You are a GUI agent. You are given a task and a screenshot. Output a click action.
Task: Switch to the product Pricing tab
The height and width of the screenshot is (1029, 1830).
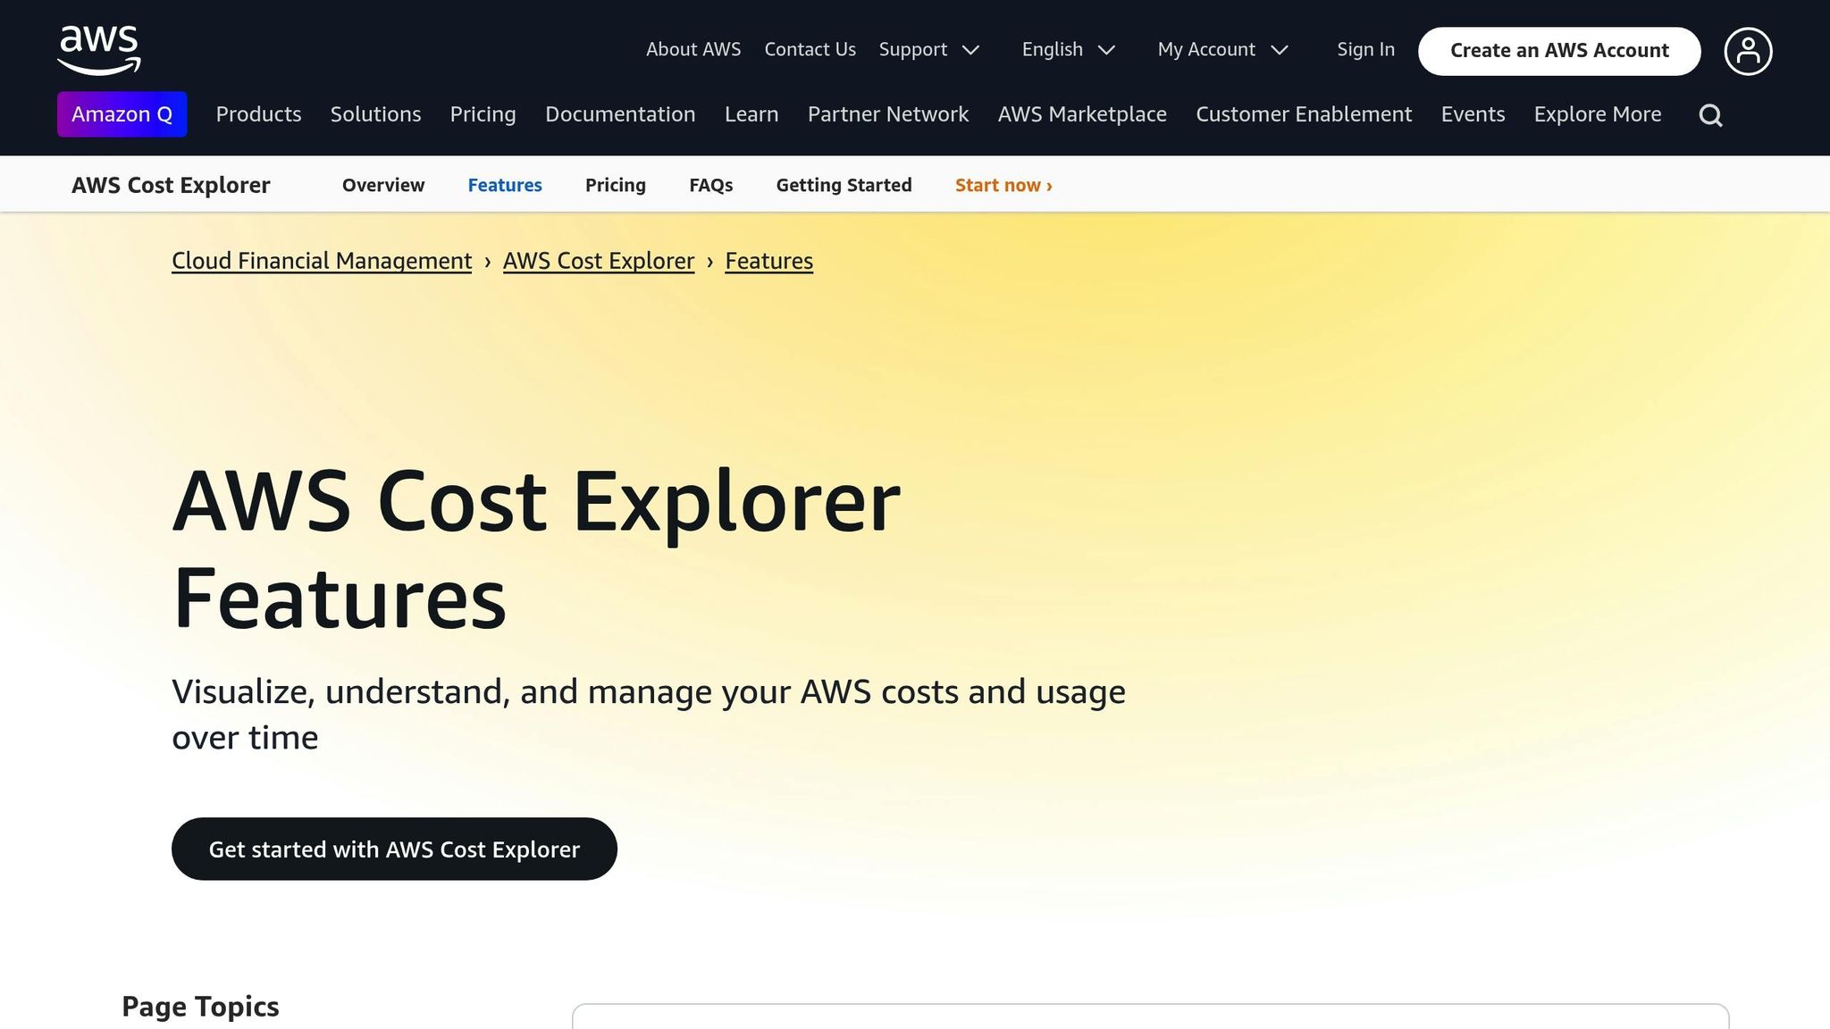point(616,185)
